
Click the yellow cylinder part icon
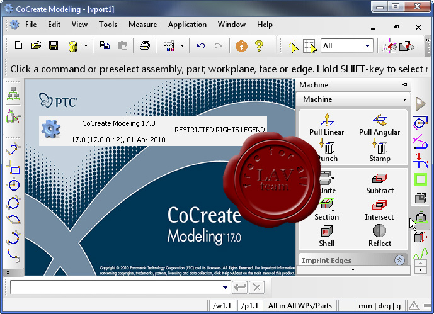click(x=73, y=46)
